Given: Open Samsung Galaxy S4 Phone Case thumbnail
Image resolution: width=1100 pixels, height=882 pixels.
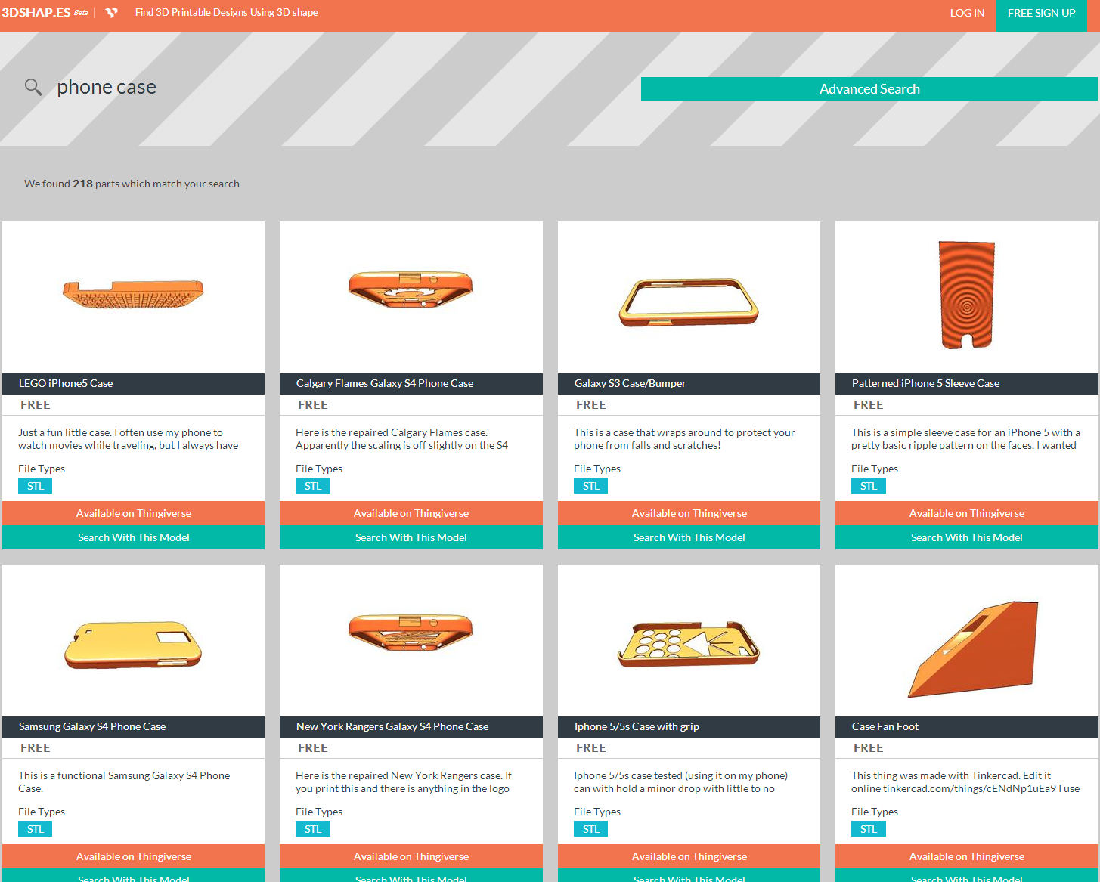Looking at the screenshot, I should tap(134, 640).
